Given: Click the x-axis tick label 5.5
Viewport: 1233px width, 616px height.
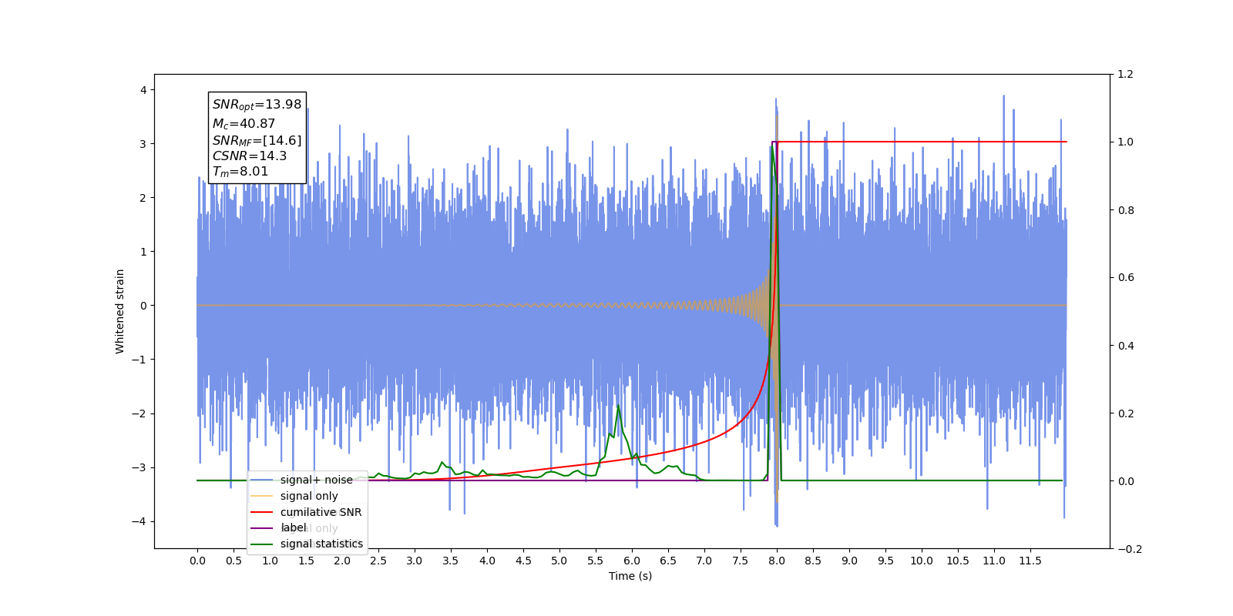Looking at the screenshot, I should click(x=596, y=561).
